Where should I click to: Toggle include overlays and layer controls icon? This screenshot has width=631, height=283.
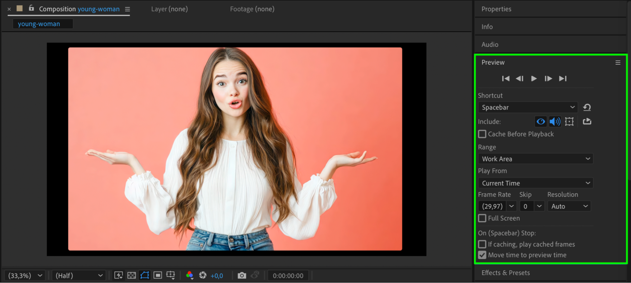coord(569,121)
